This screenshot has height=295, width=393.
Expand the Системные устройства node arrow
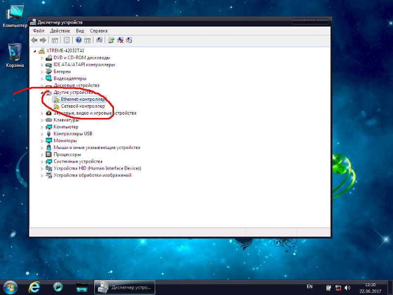42,162
